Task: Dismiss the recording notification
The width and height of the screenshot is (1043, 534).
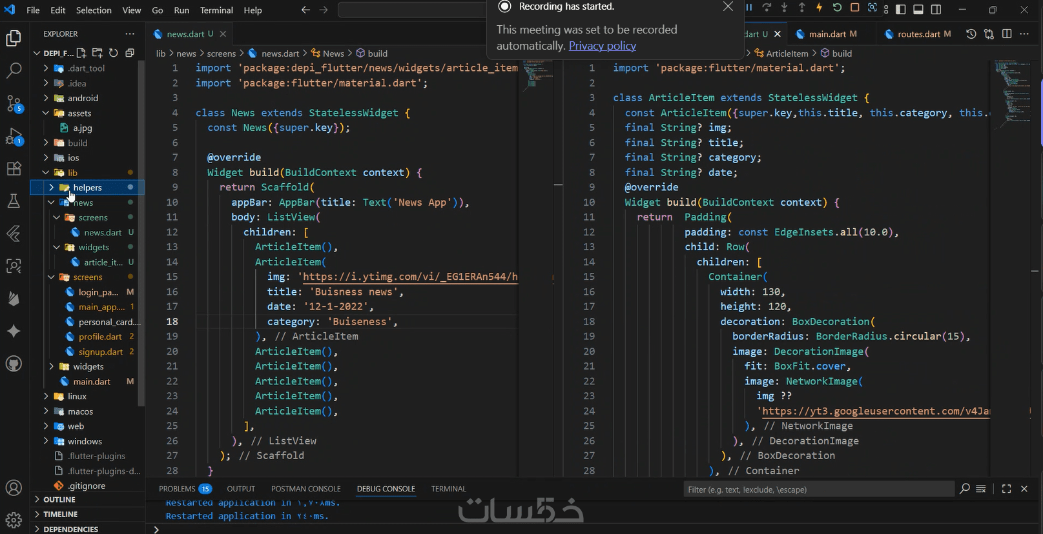Action: [x=728, y=6]
